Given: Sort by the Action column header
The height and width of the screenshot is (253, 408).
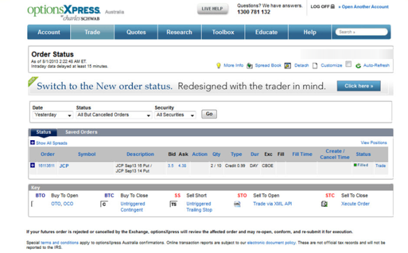Looking at the screenshot, I should click(x=199, y=154).
